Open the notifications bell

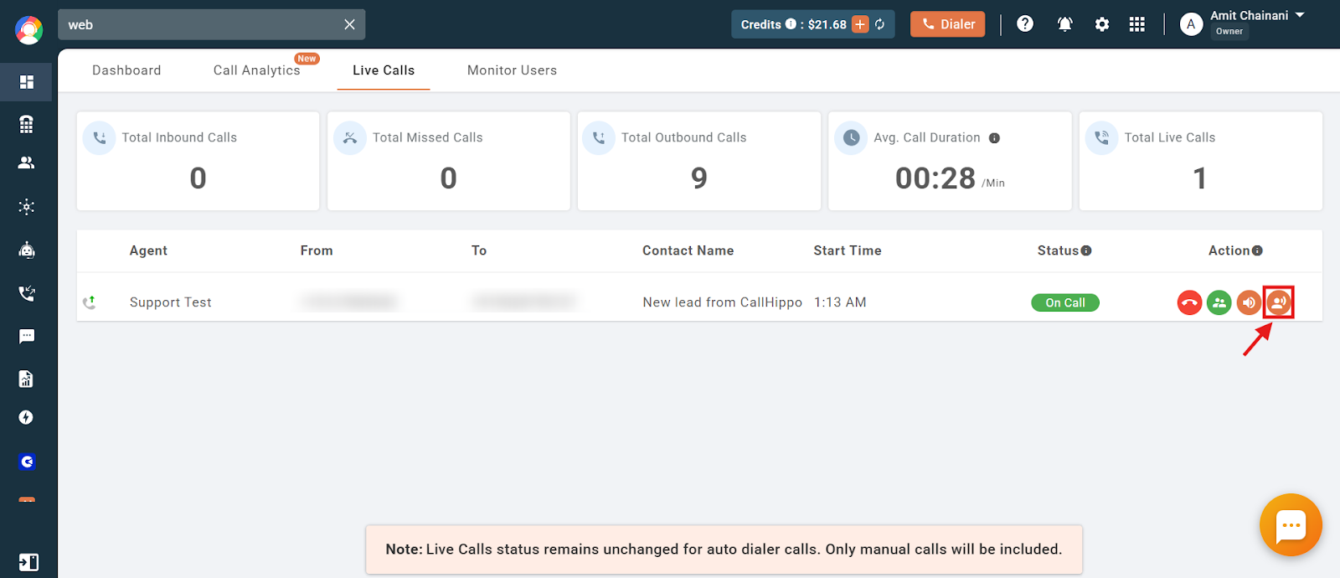coord(1065,24)
